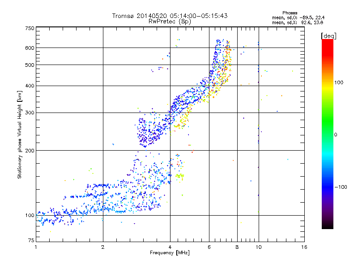Click the y-axis tick label '100'
Image resolution: width=358 pixels, height=269 pixels.
[x=30, y=215]
